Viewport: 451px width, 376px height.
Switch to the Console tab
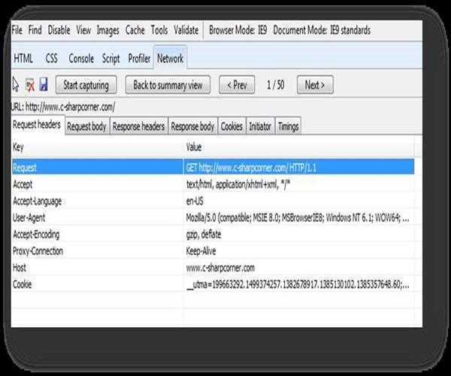[x=81, y=58]
